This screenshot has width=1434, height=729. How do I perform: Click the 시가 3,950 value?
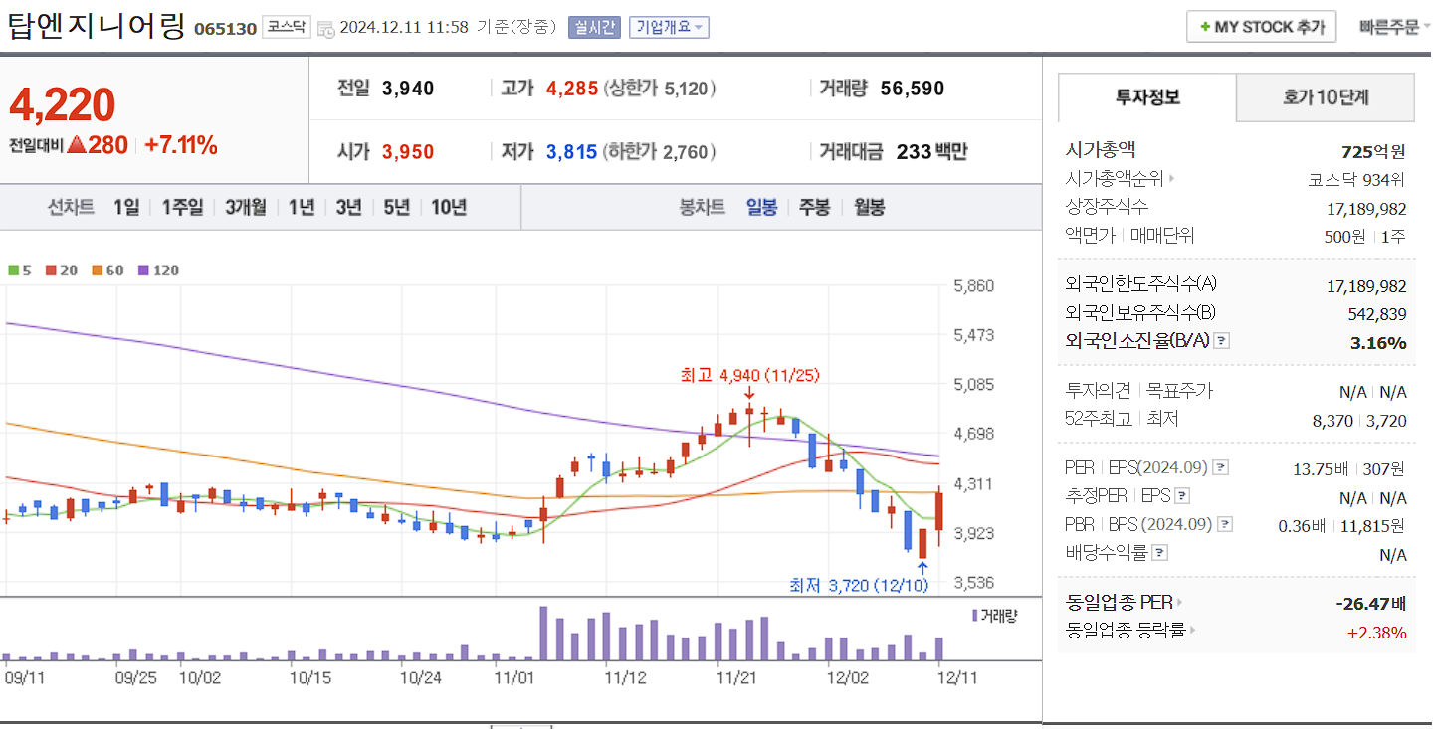pyautogui.click(x=408, y=152)
